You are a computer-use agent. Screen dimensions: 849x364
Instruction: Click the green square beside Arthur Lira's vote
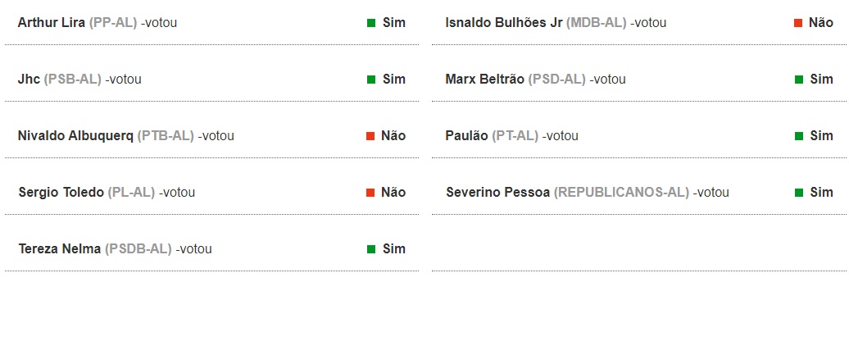coord(371,23)
